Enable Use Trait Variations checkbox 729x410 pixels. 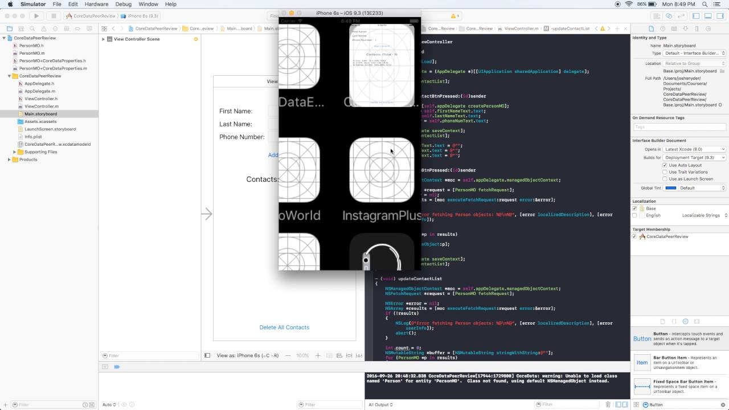click(x=665, y=172)
